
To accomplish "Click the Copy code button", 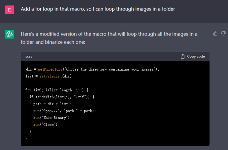I will [x=193, y=56].
